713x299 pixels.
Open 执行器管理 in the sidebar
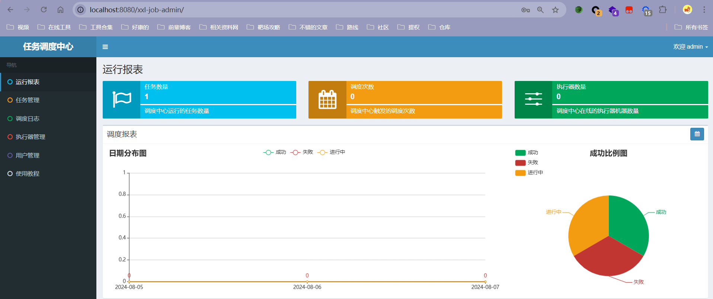(48, 137)
